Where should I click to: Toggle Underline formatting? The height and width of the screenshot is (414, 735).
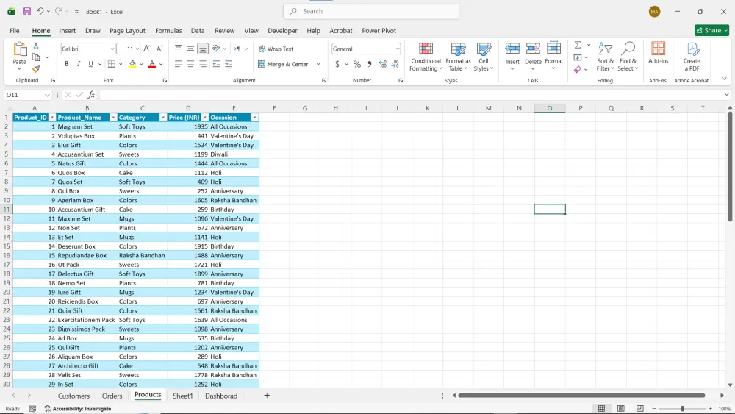point(90,64)
